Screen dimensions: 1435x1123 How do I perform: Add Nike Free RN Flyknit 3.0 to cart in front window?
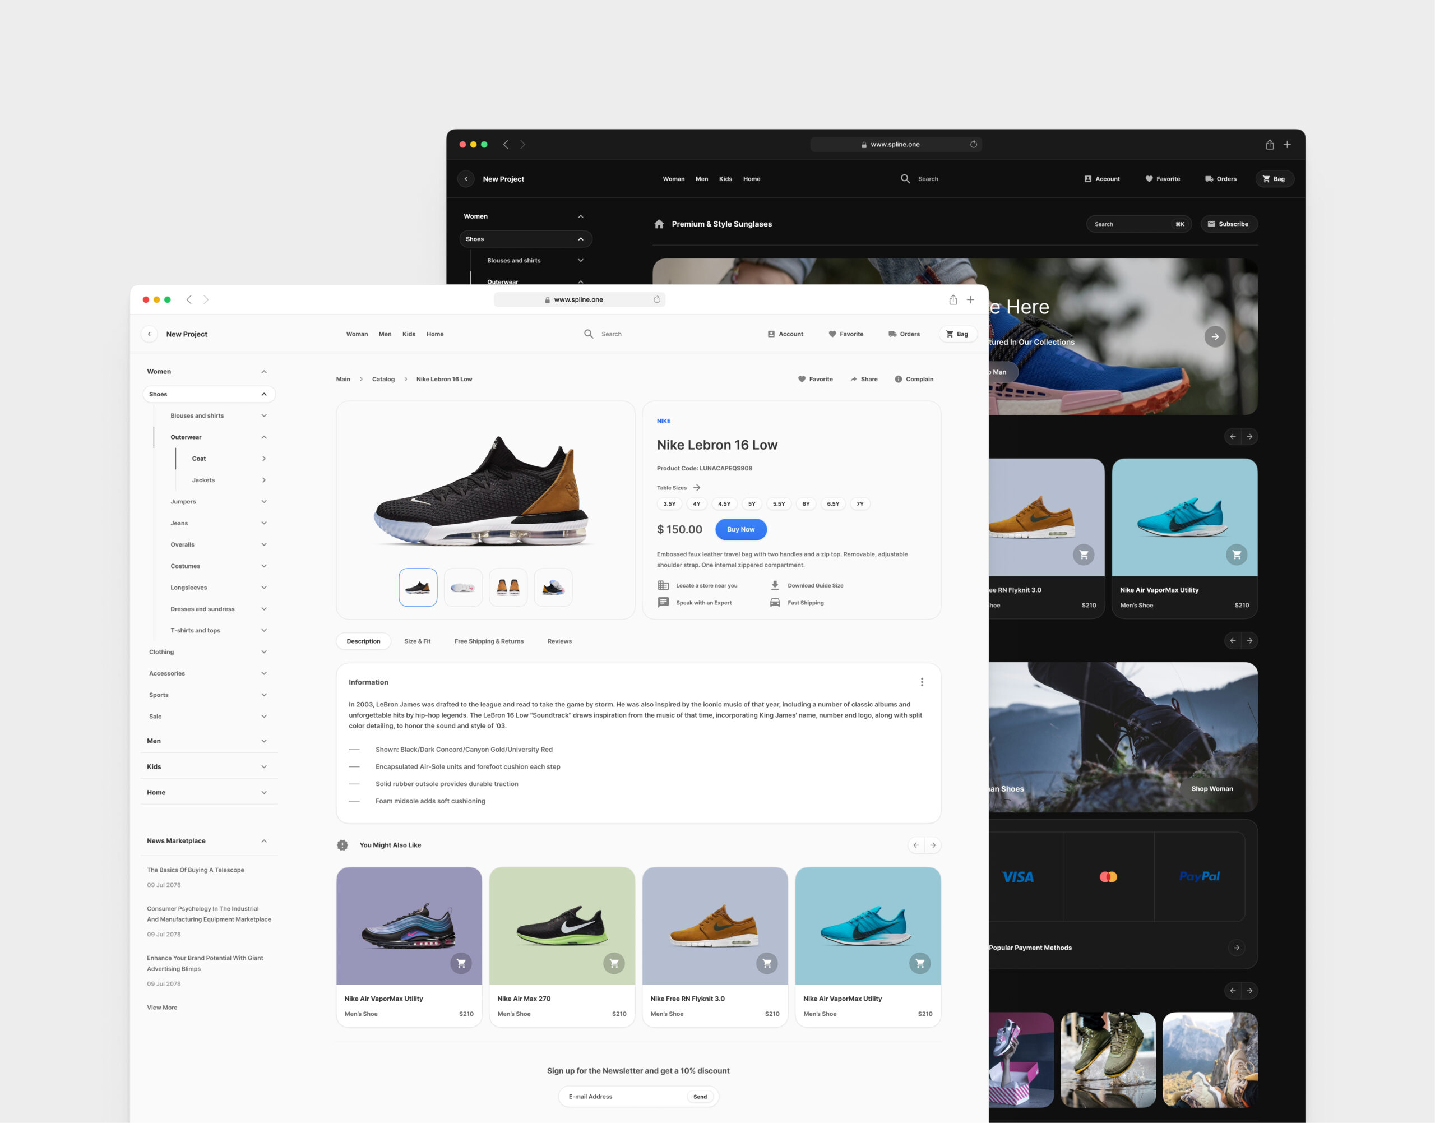tap(767, 963)
